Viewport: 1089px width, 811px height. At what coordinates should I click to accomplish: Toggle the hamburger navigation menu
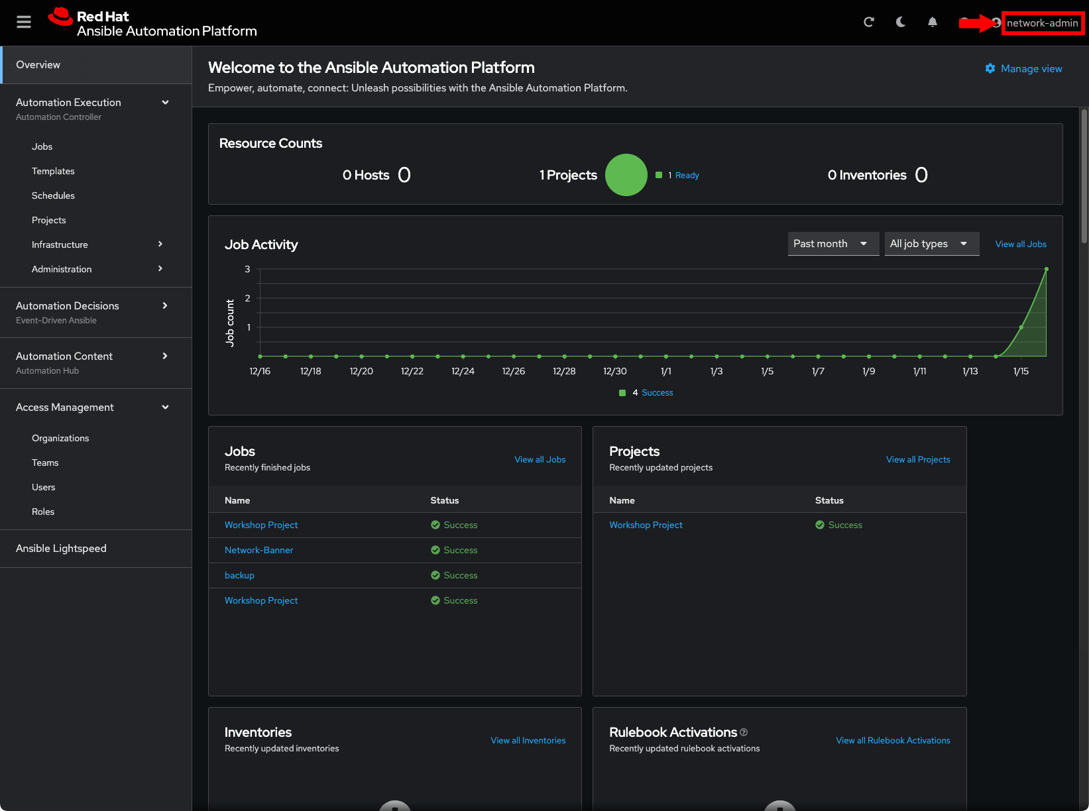tap(24, 23)
